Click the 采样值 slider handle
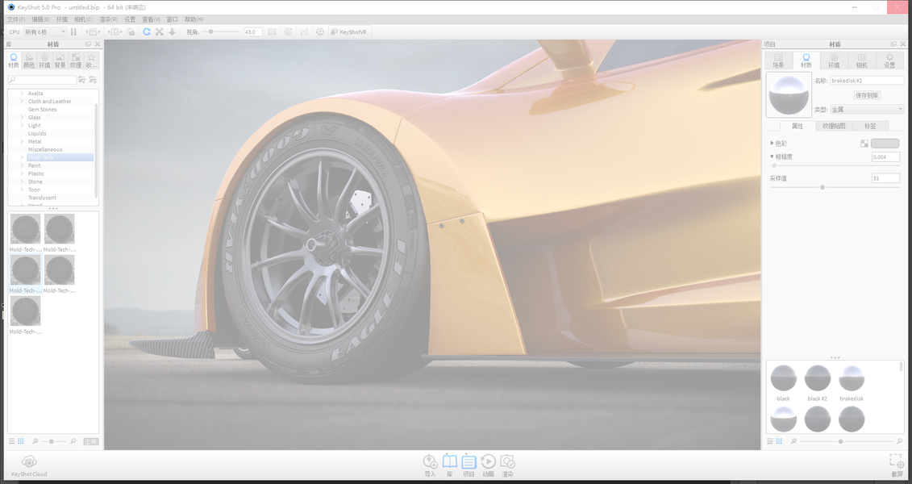Image resolution: width=912 pixels, height=484 pixels. 822,187
